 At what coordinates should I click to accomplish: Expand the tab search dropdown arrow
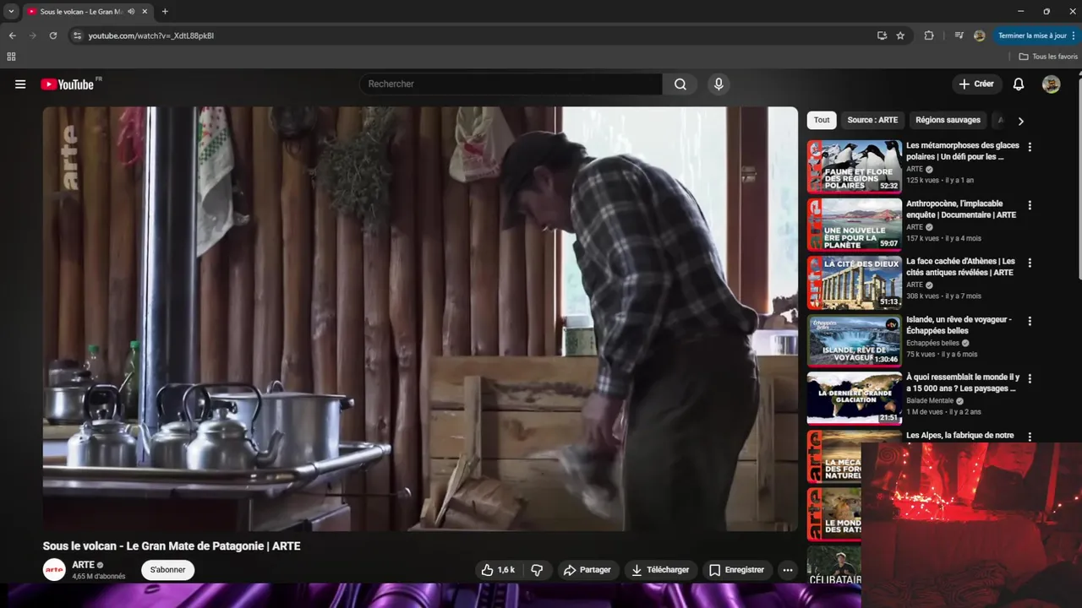coord(11,12)
